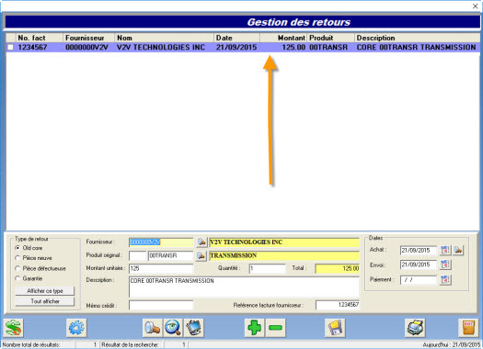Select the Pièce défectueuse return type

click(x=17, y=268)
